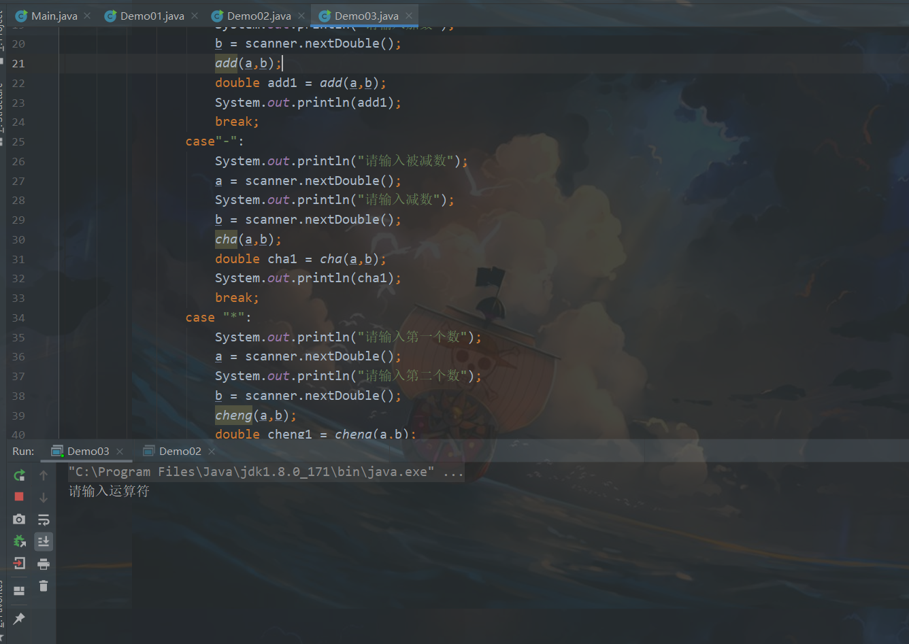Click the "请输入第二个数" string literal
Viewport: 909px width, 644px height.
412,376
